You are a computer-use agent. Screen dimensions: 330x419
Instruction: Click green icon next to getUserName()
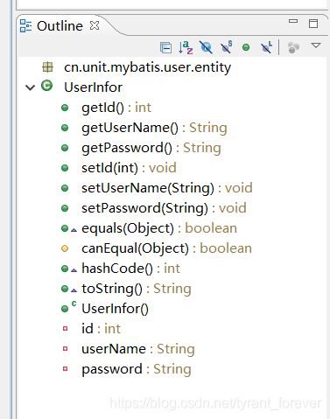click(65, 128)
